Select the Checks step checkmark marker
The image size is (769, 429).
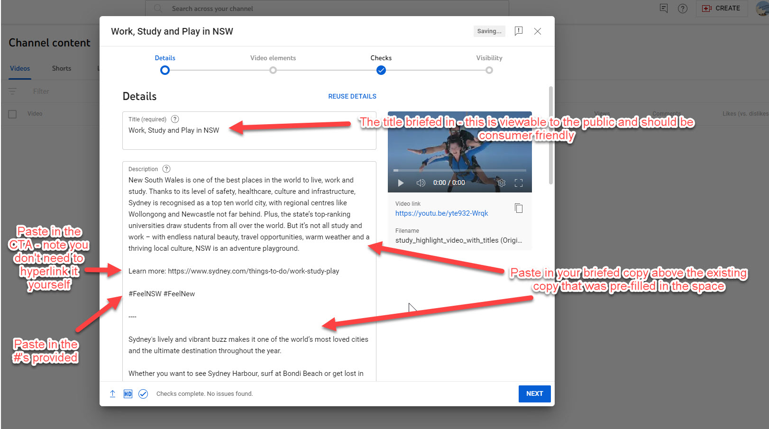381,70
